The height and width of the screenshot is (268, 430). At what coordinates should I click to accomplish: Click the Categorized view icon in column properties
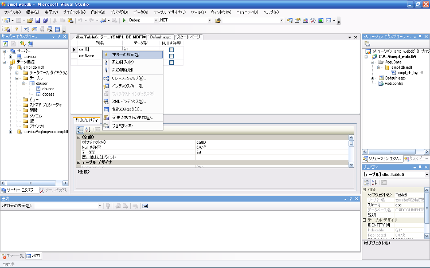pos(80,130)
